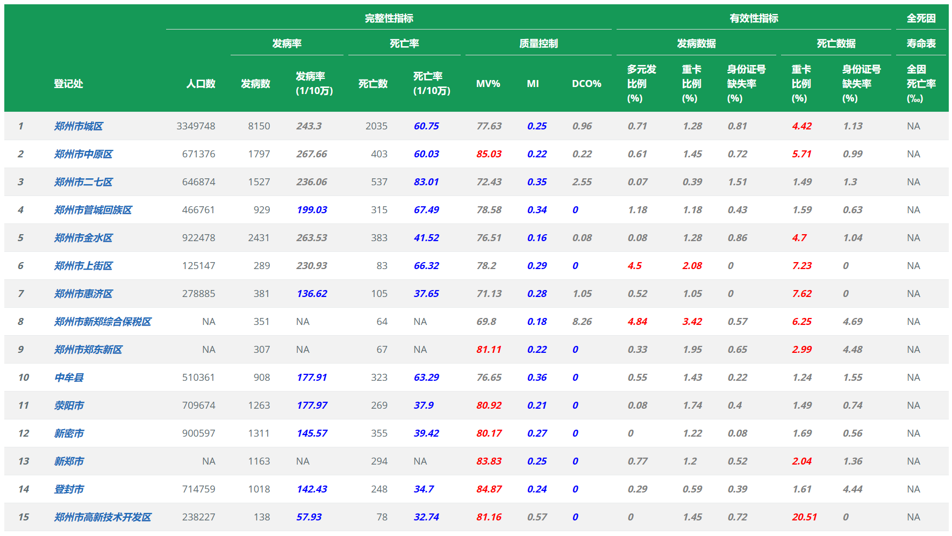Click the MV% column header
The width and height of the screenshot is (952, 536).
pos(488,84)
